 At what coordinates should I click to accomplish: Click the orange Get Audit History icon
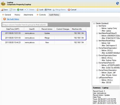point(4,19)
